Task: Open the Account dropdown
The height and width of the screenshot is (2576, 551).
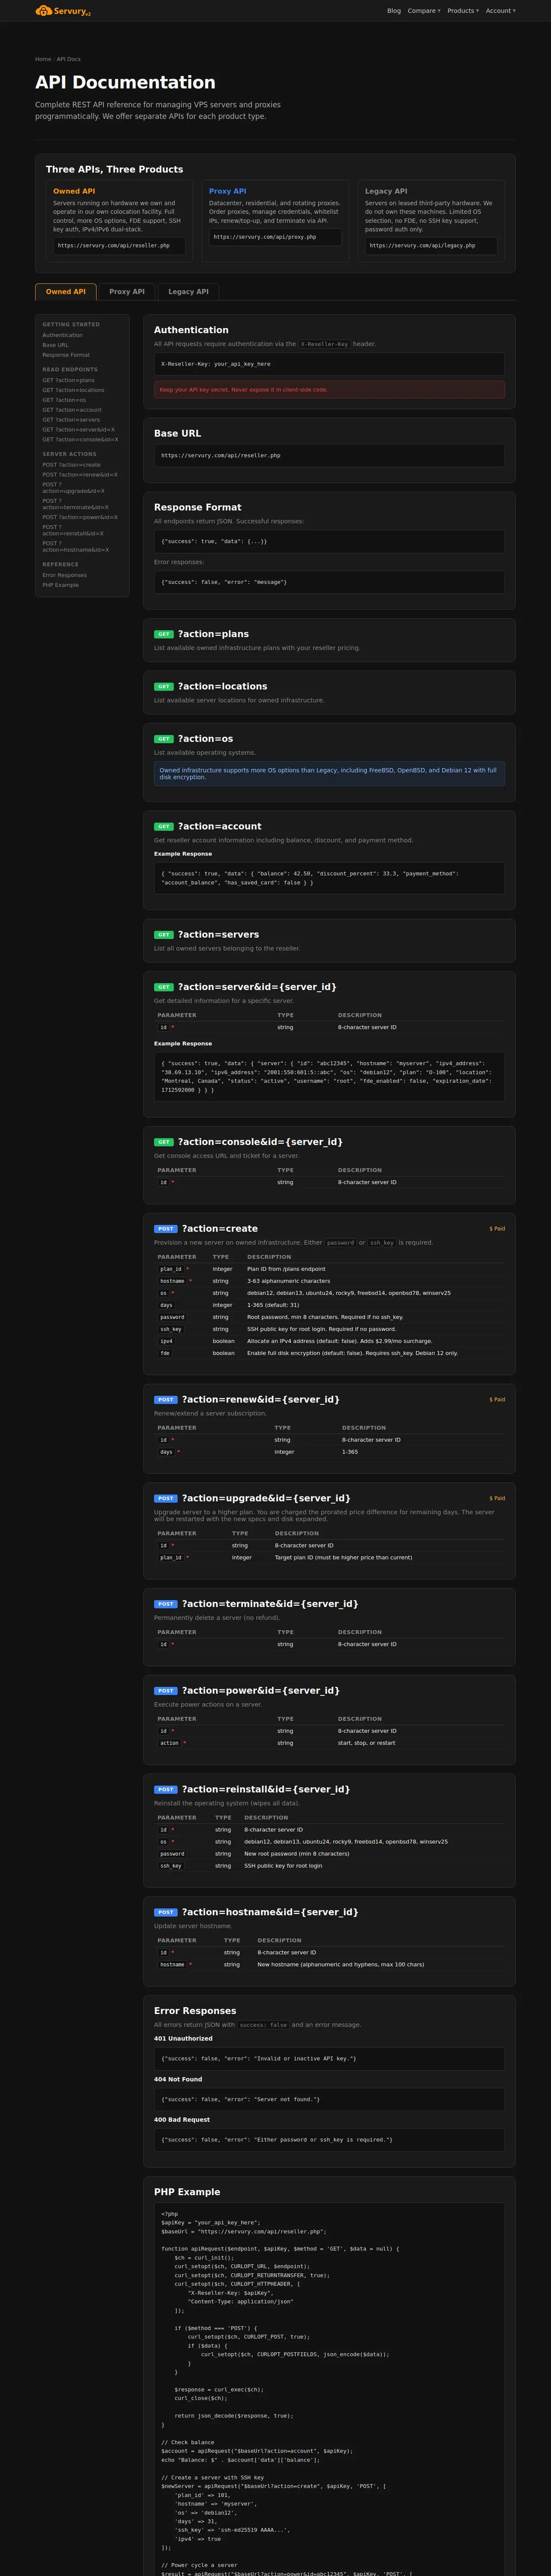Action: pyautogui.click(x=501, y=11)
